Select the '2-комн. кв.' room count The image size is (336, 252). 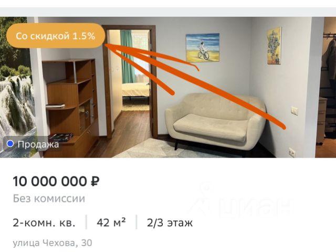click(44, 223)
